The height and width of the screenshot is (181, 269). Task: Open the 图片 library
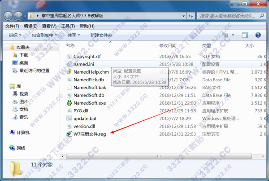tap(23, 102)
